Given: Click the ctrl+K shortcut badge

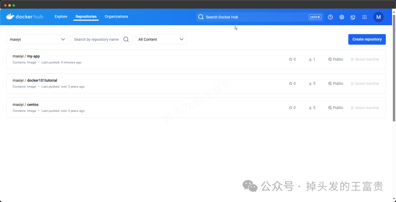Looking at the screenshot, I should click(x=315, y=17).
